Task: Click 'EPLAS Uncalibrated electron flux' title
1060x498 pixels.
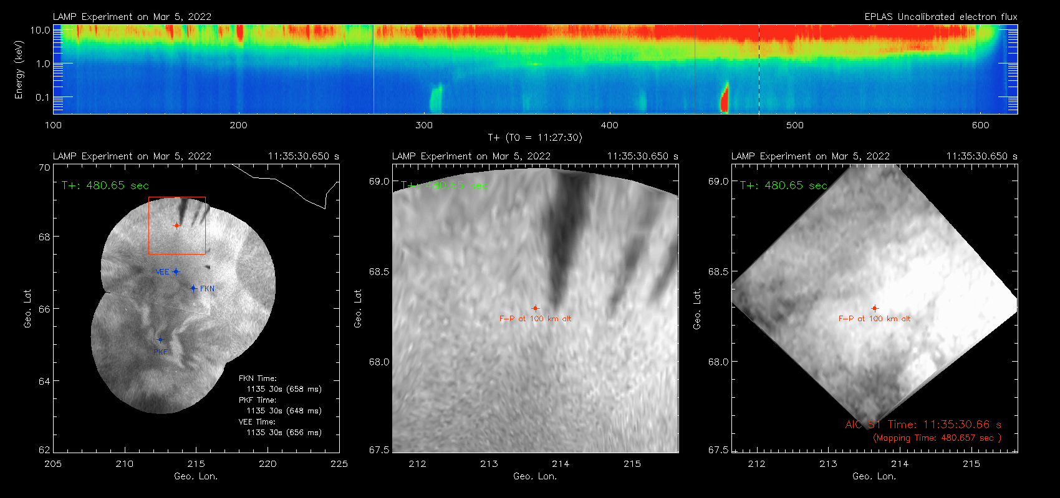Action: click(941, 17)
